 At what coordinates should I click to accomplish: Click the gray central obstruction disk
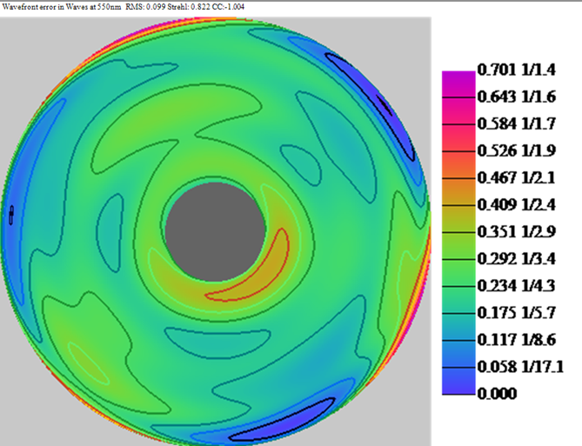pos(215,232)
